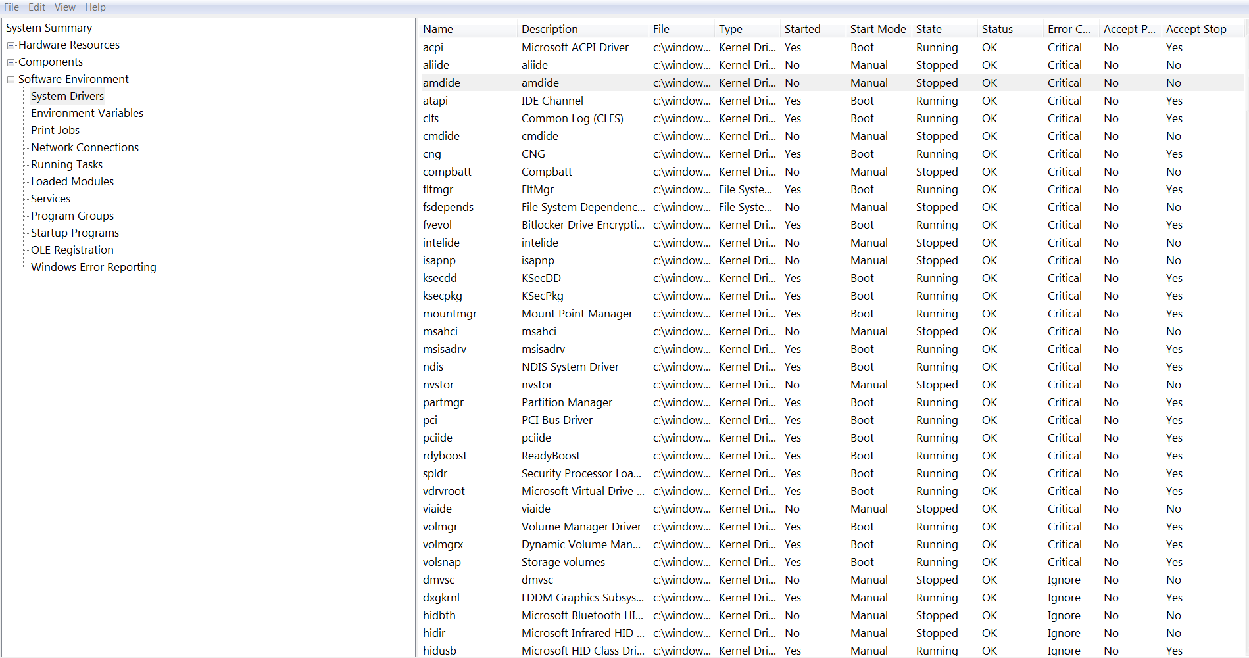Sort by the State column header

pyautogui.click(x=944, y=29)
